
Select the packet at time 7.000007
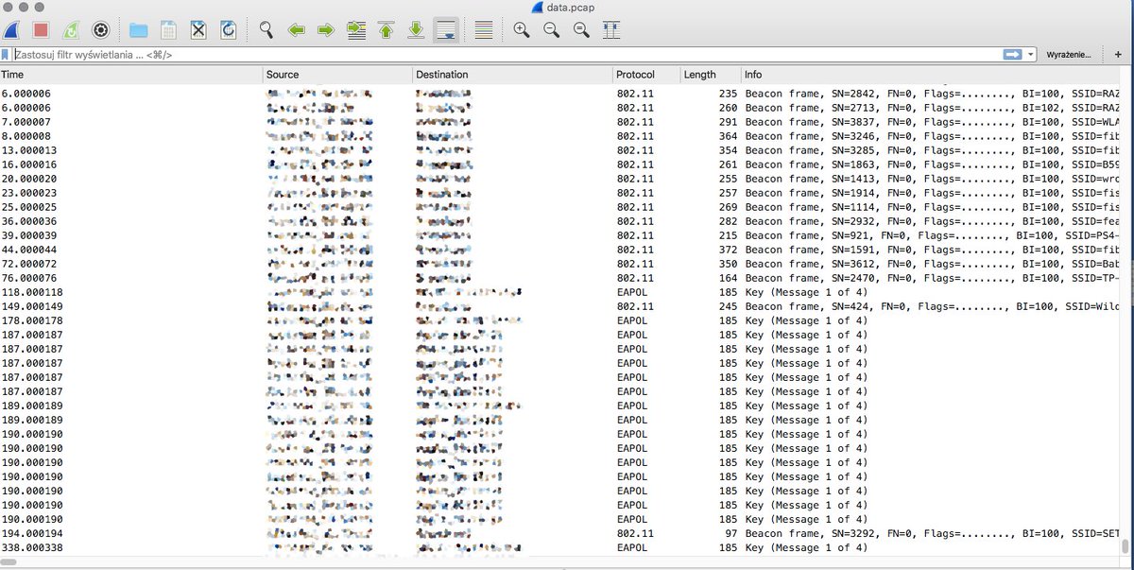561,122
